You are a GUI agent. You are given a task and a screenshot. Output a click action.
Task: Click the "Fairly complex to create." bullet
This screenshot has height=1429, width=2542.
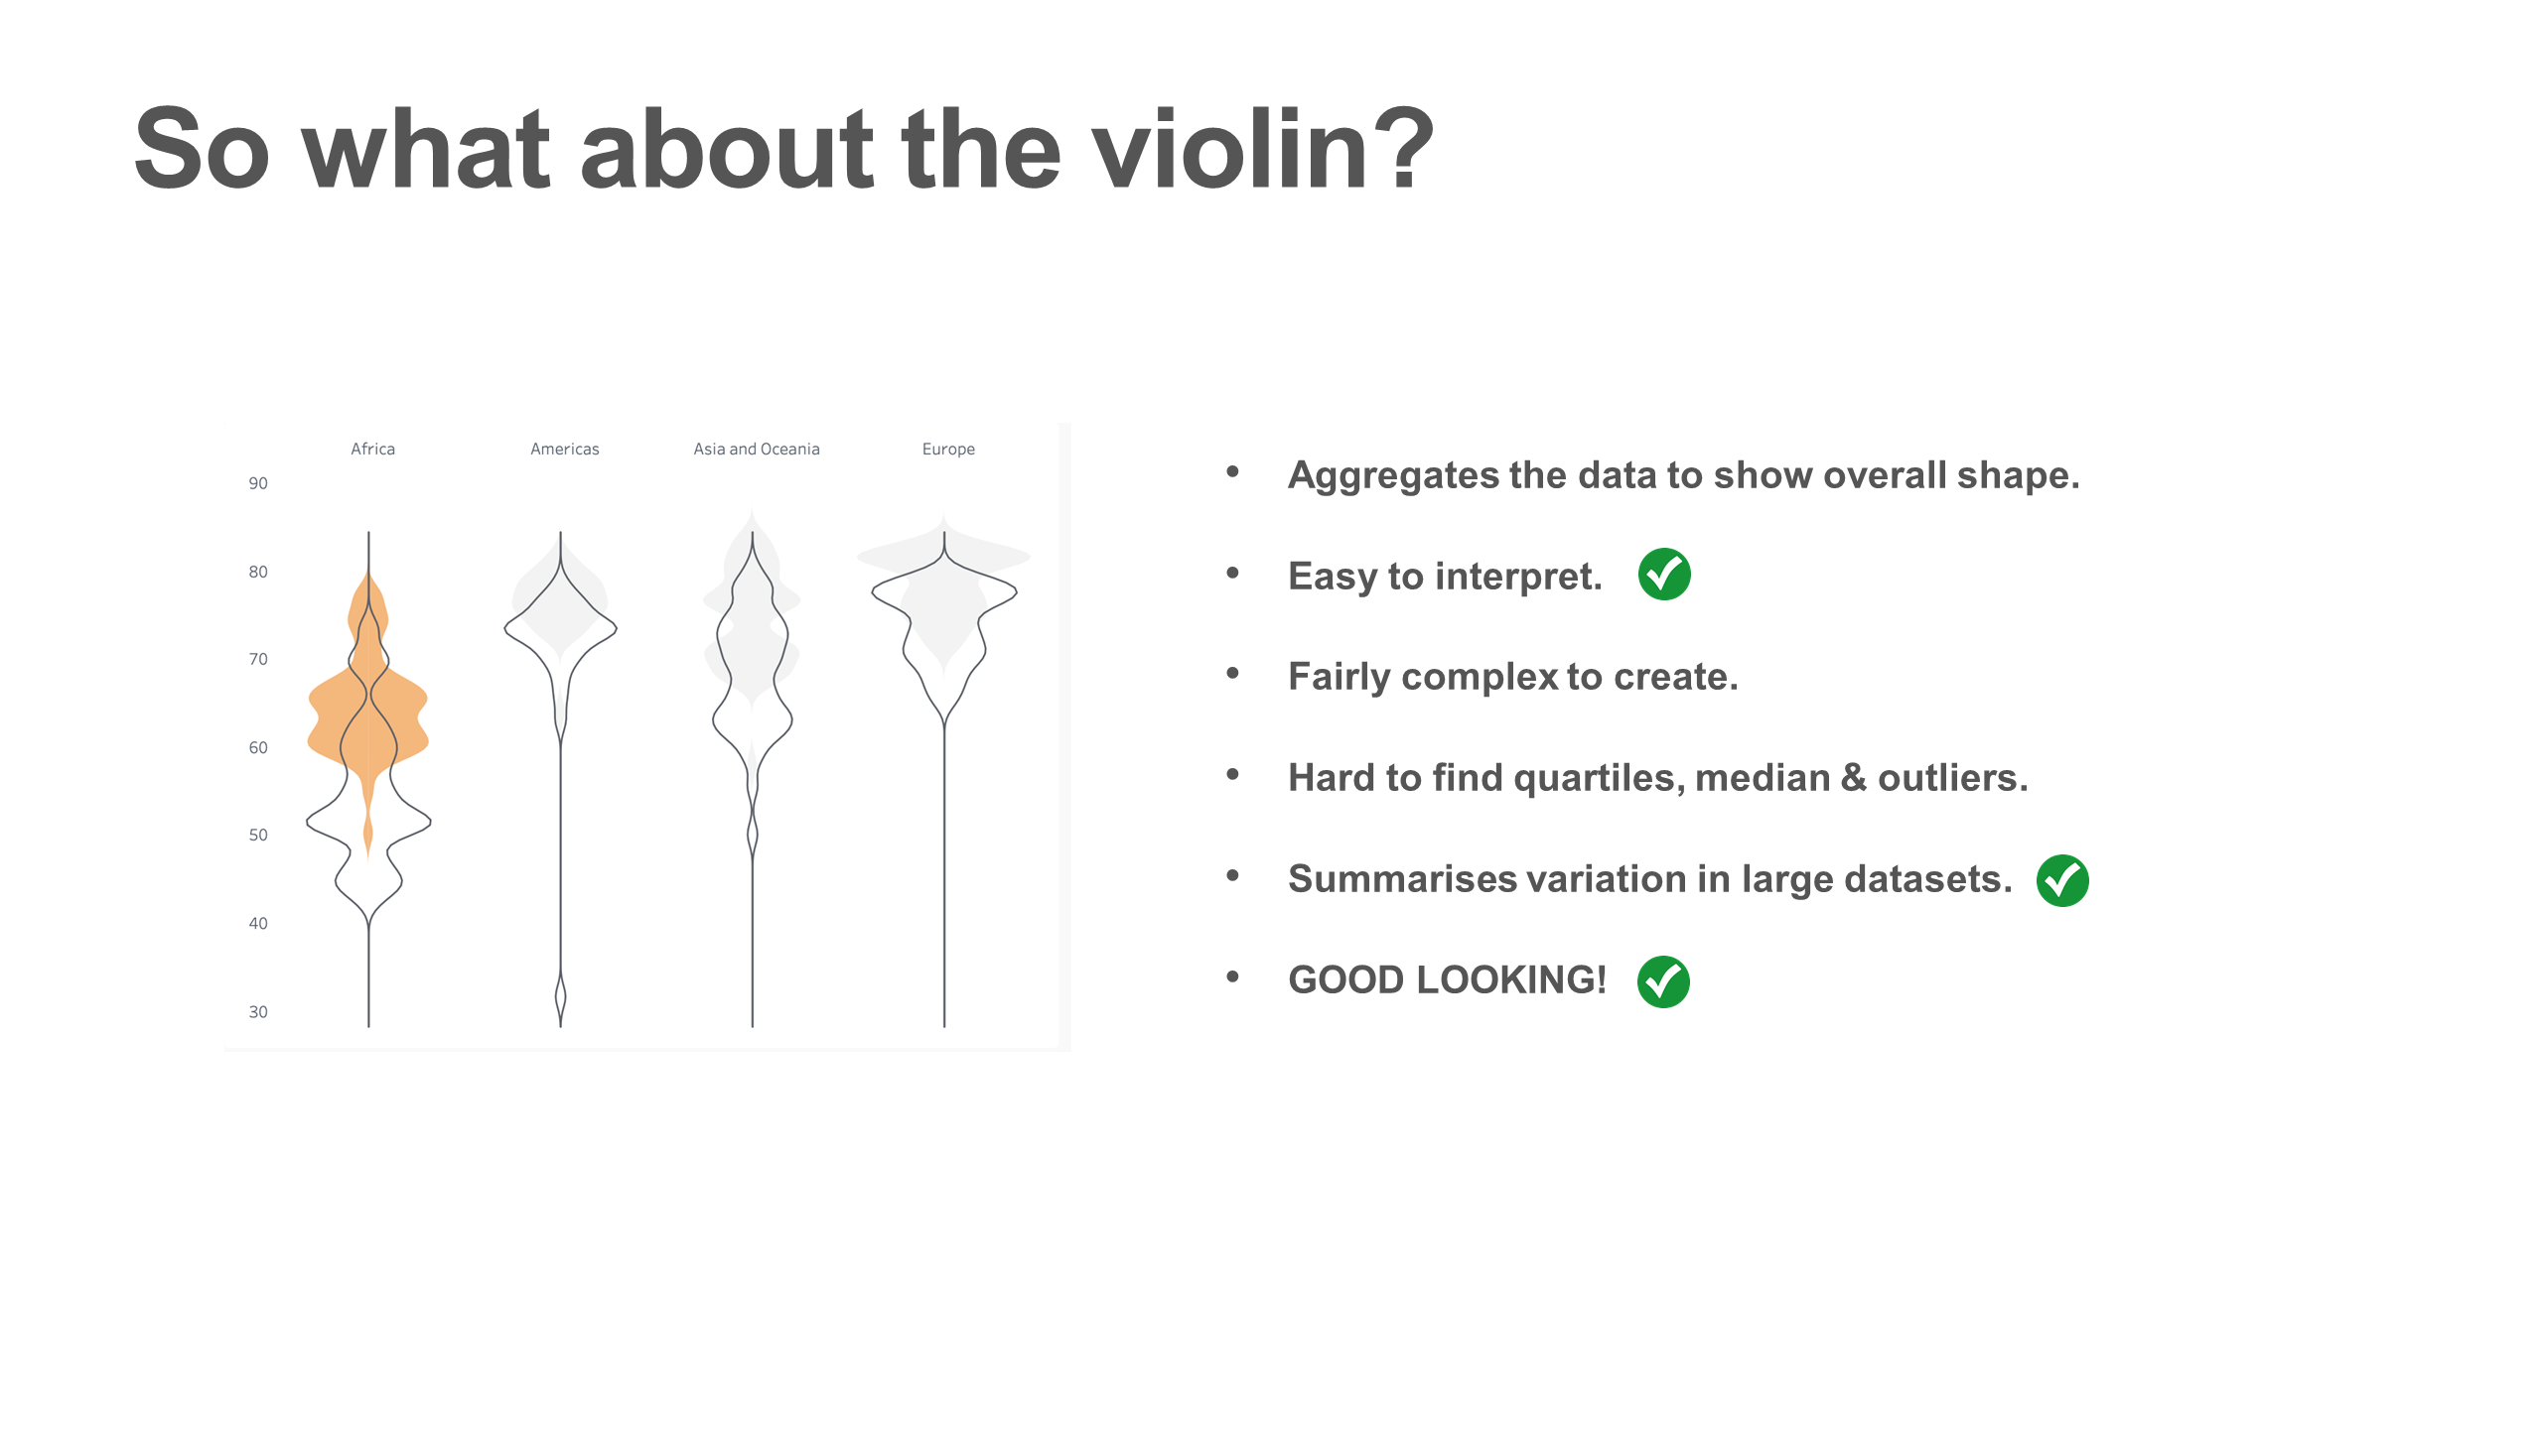(x=1512, y=677)
